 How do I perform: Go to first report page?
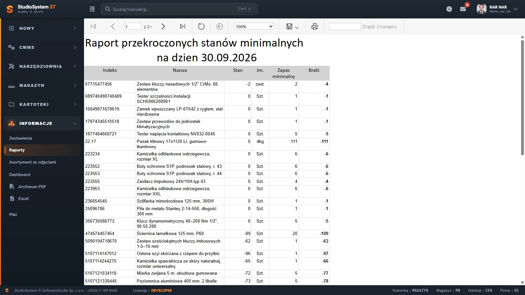(93, 27)
